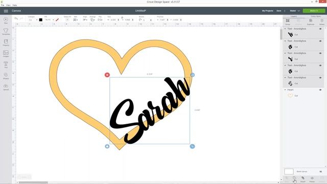Click the Contour tool
Viewport: 327px width, 184px height.
coord(322,179)
